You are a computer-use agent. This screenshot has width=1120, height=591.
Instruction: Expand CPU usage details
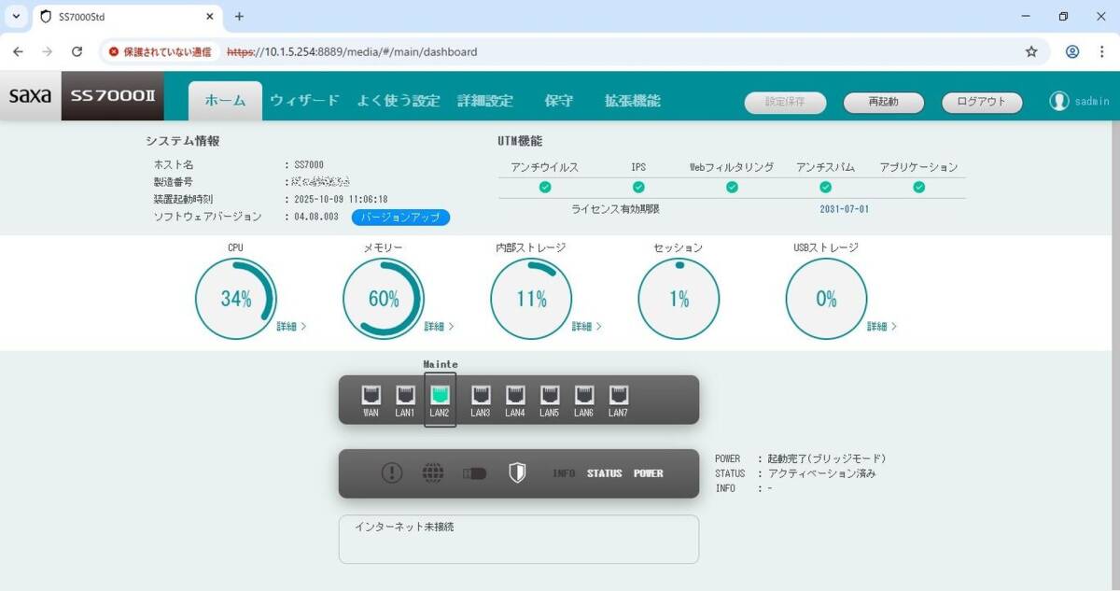(x=291, y=327)
